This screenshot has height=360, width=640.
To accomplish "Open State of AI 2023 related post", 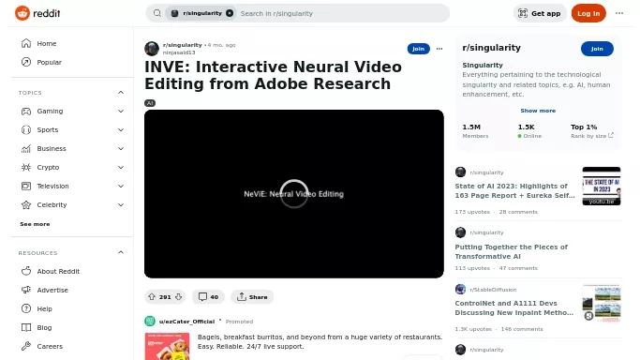I will [x=514, y=190].
